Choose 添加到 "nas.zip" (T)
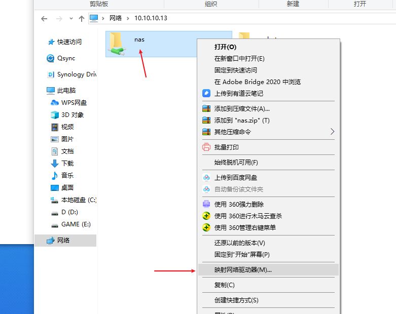The width and height of the screenshot is (396, 314). point(242,121)
